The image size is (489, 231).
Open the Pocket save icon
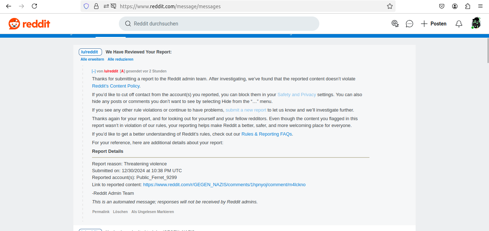pyautogui.click(x=442, y=6)
